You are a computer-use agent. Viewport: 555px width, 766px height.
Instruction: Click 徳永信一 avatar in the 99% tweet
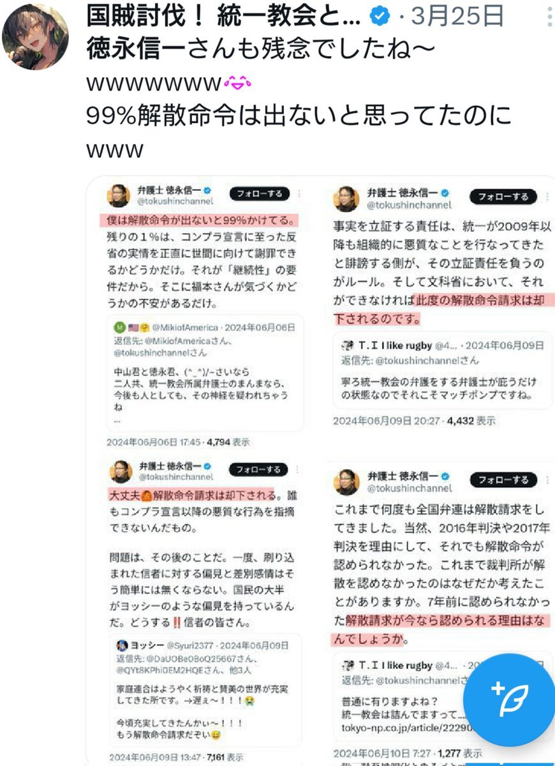tap(119, 196)
